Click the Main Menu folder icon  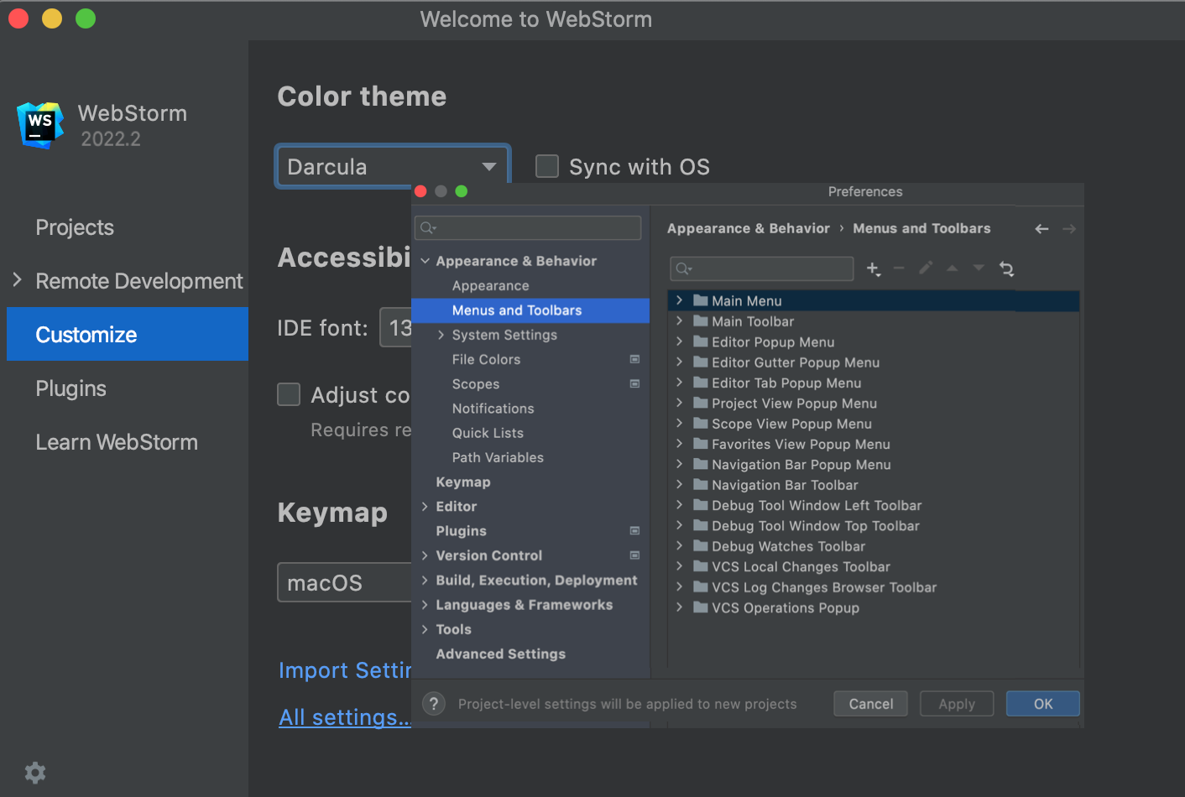click(701, 300)
